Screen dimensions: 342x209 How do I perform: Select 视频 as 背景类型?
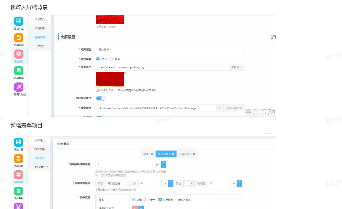111,59
